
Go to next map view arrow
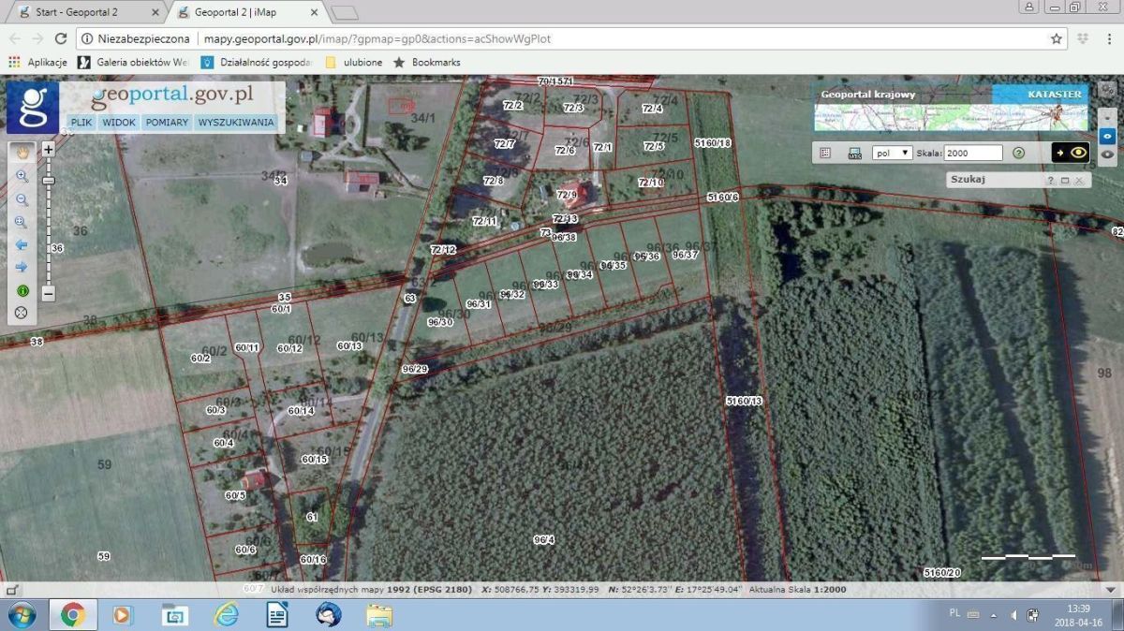[22, 267]
